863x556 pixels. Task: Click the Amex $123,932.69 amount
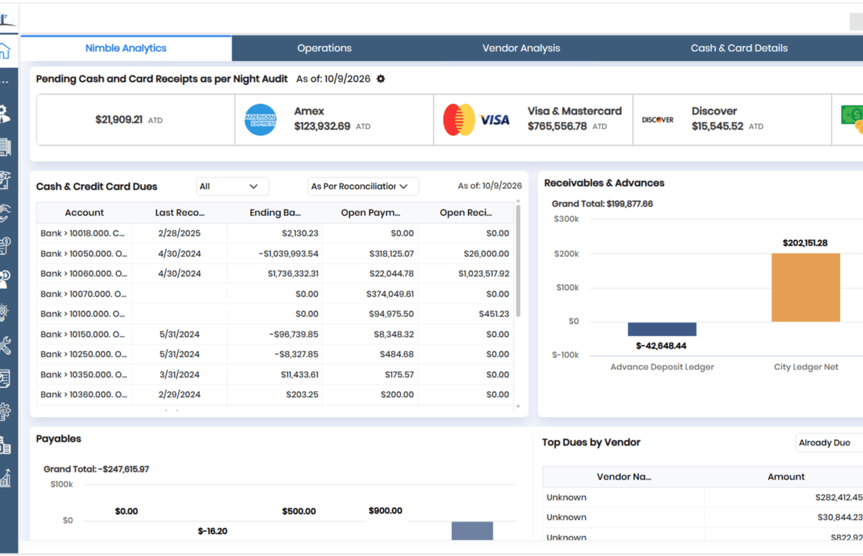(322, 126)
